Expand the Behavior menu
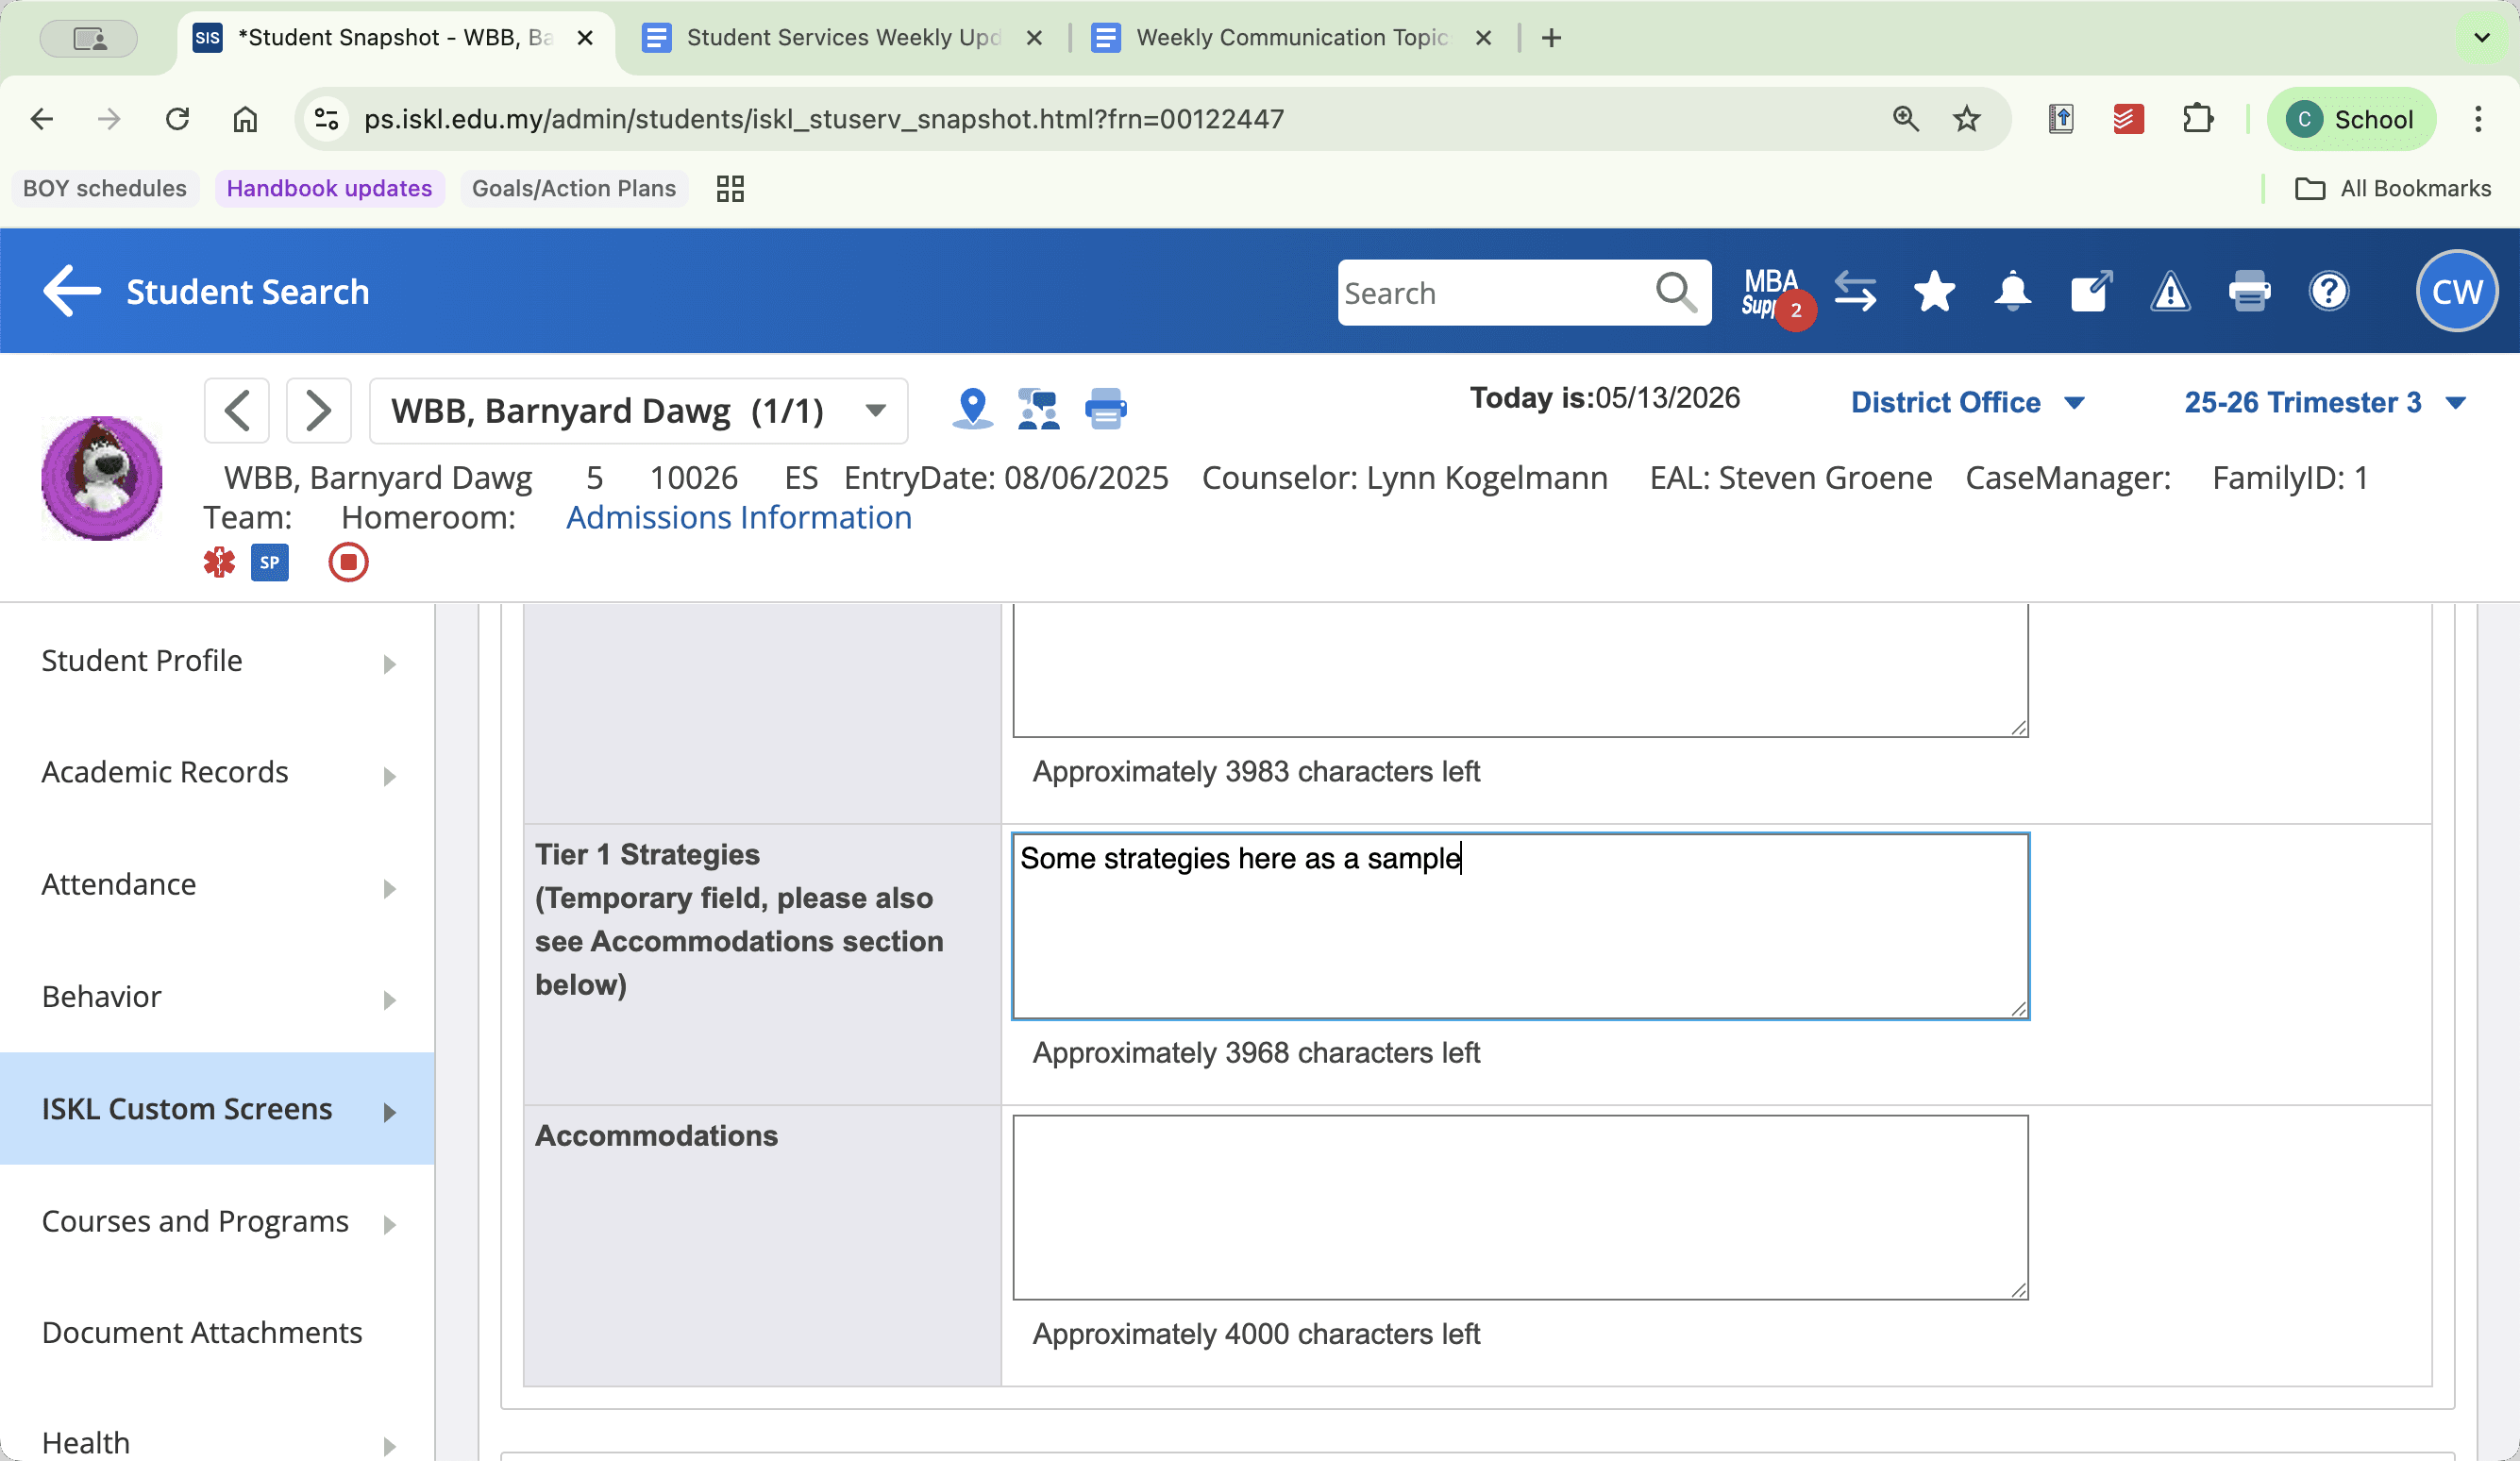Image resolution: width=2520 pixels, height=1461 pixels. click(217, 997)
